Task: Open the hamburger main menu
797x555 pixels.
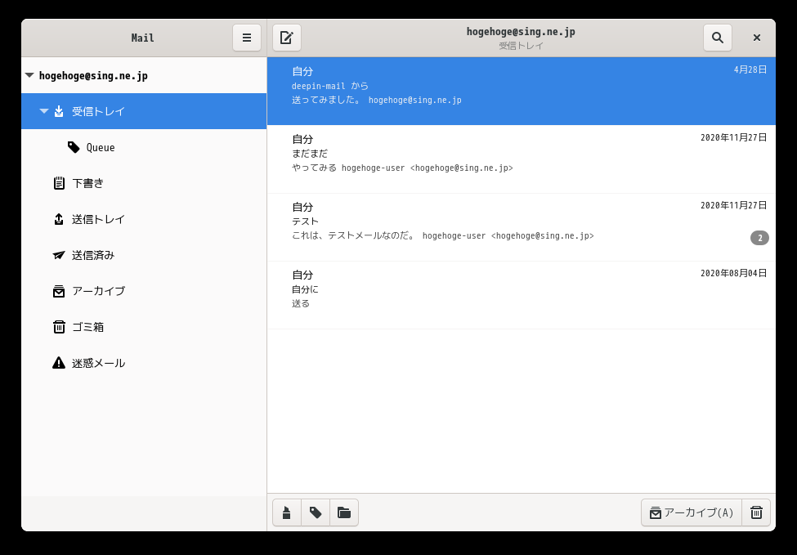Action: point(247,38)
